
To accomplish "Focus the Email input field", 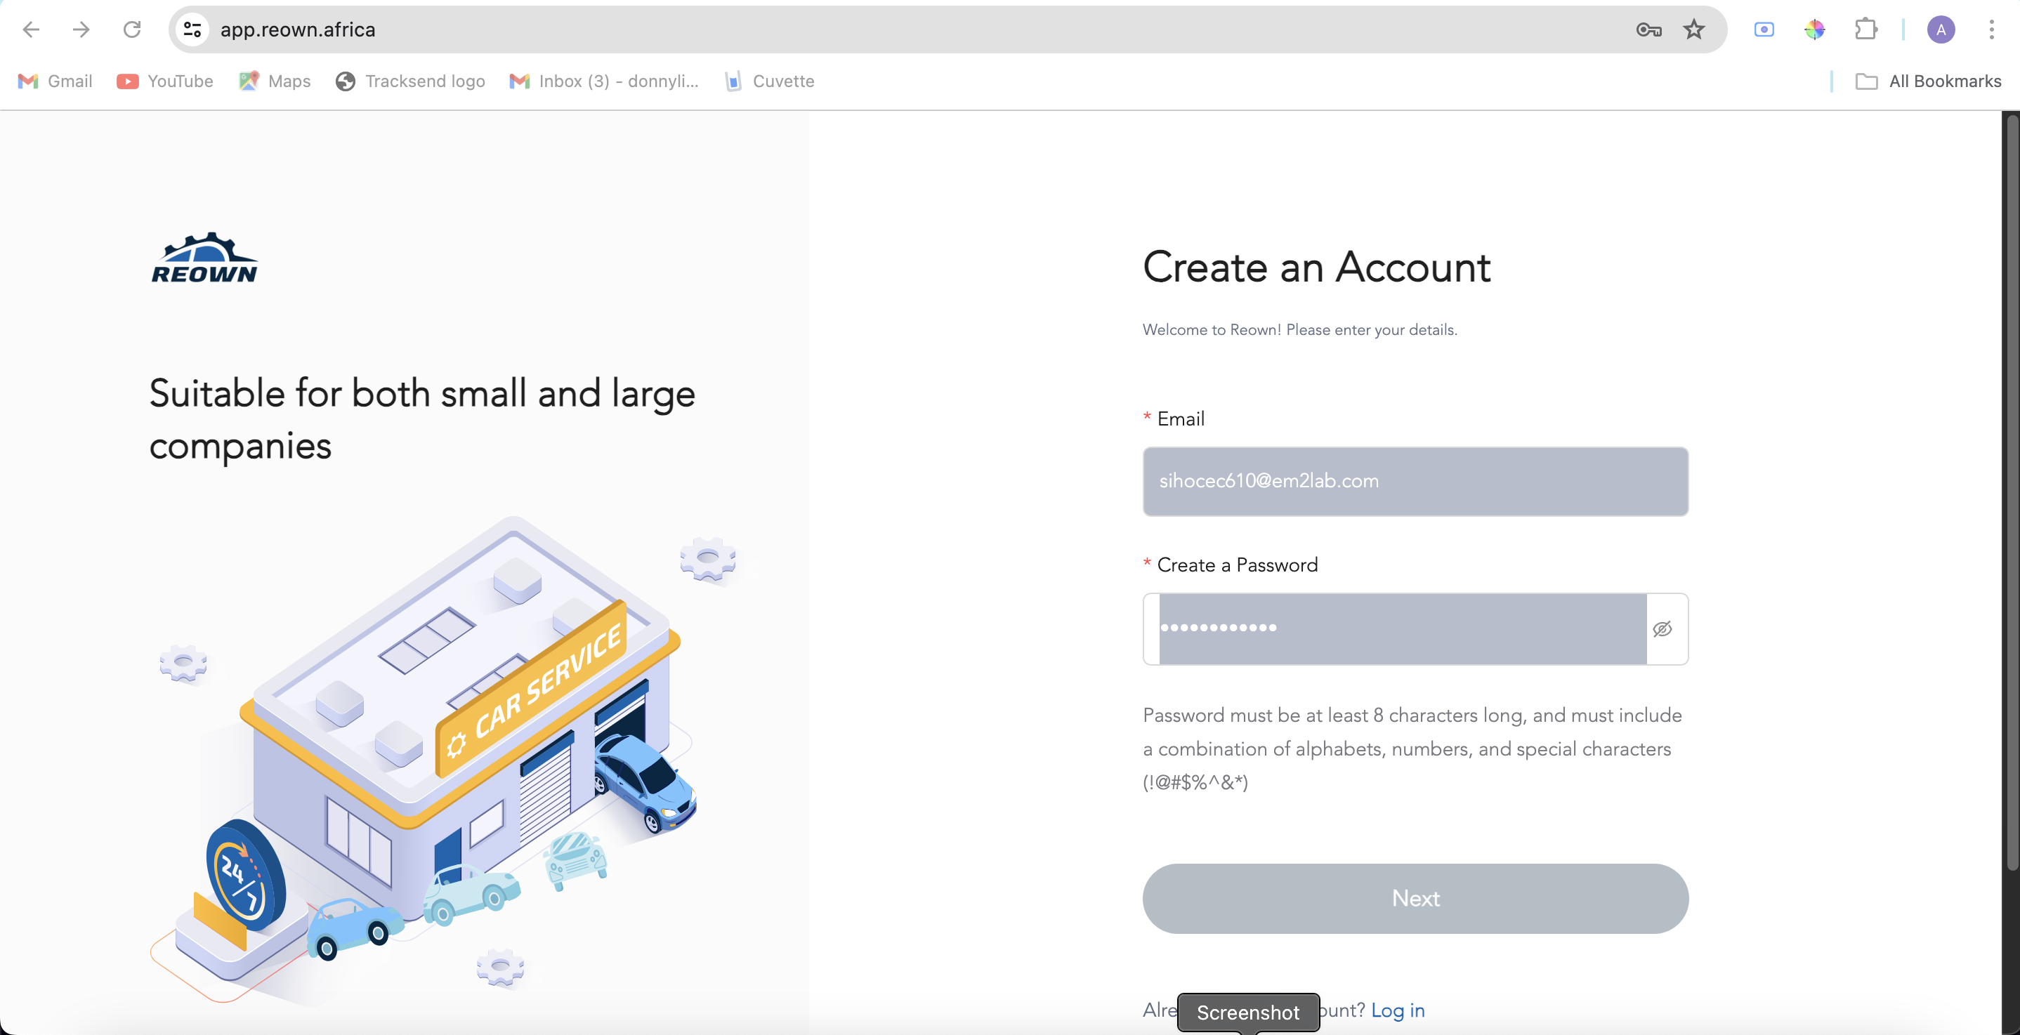I will coord(1415,481).
